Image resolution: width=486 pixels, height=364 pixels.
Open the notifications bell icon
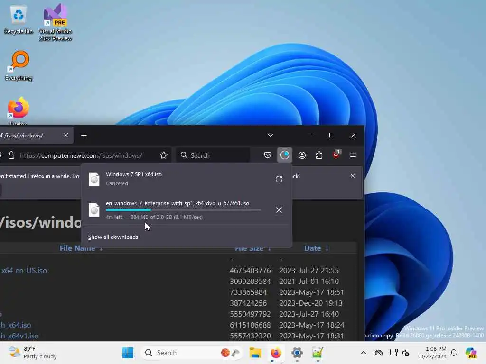[454, 353]
